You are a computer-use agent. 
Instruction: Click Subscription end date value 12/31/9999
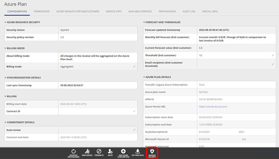pos(210,124)
